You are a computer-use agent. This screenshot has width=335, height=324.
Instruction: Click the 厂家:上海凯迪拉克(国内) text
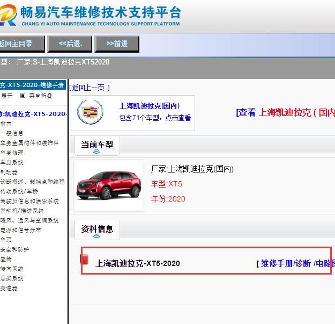point(192,169)
